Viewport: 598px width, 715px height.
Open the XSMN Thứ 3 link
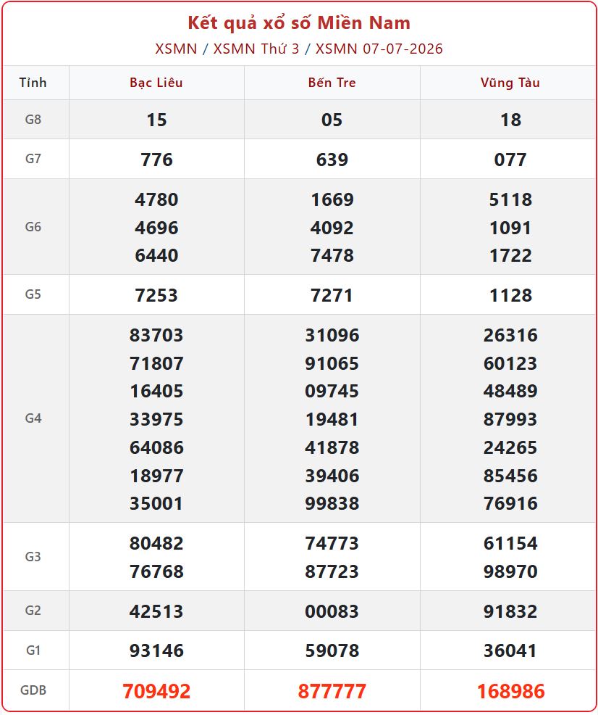(x=256, y=49)
